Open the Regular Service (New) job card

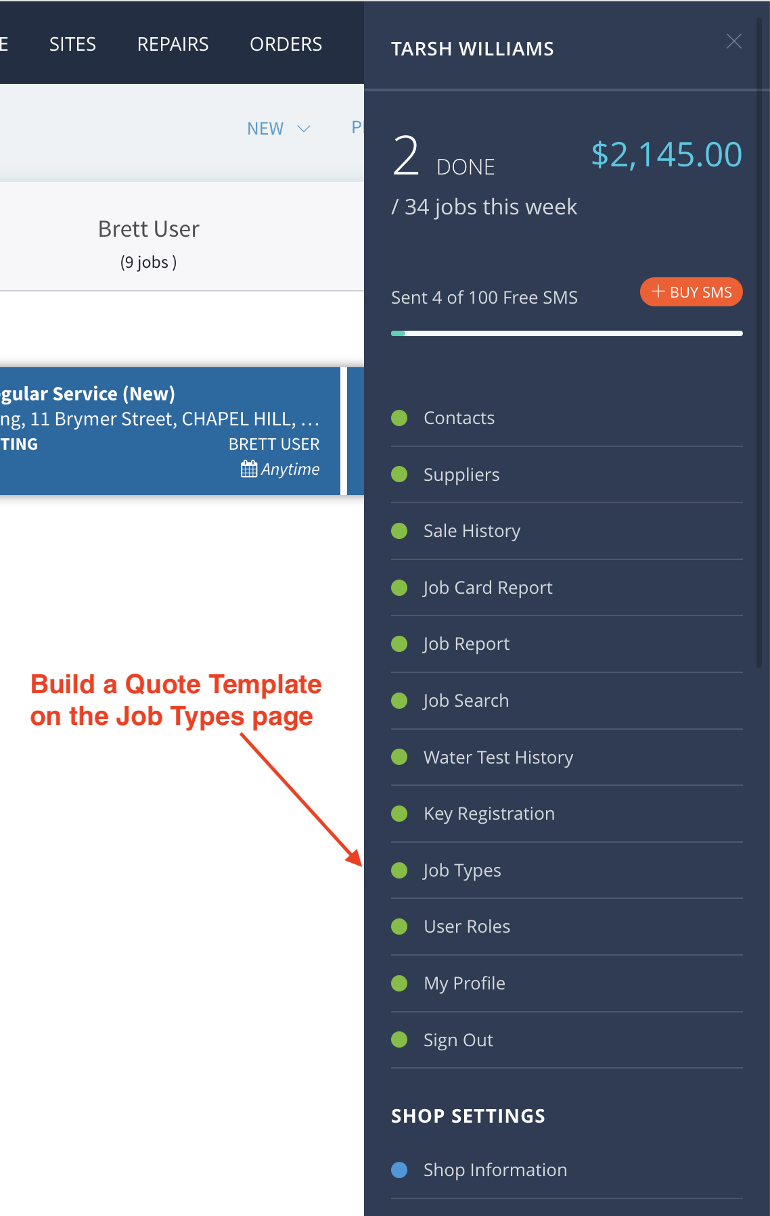(x=170, y=431)
